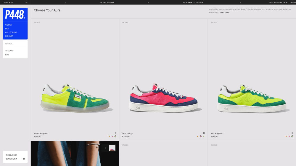The image size is (296, 166).
Task: Click the plus icon on lifestyle photo
Action: (105, 148)
